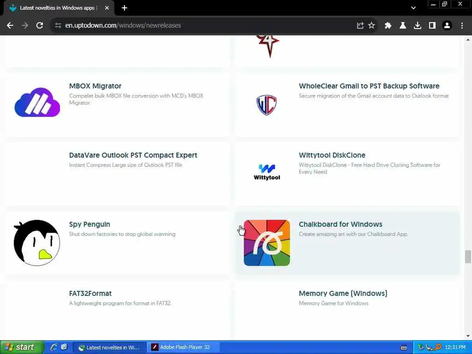Reload the Uptodown page
The width and height of the screenshot is (472, 354).
(x=40, y=26)
